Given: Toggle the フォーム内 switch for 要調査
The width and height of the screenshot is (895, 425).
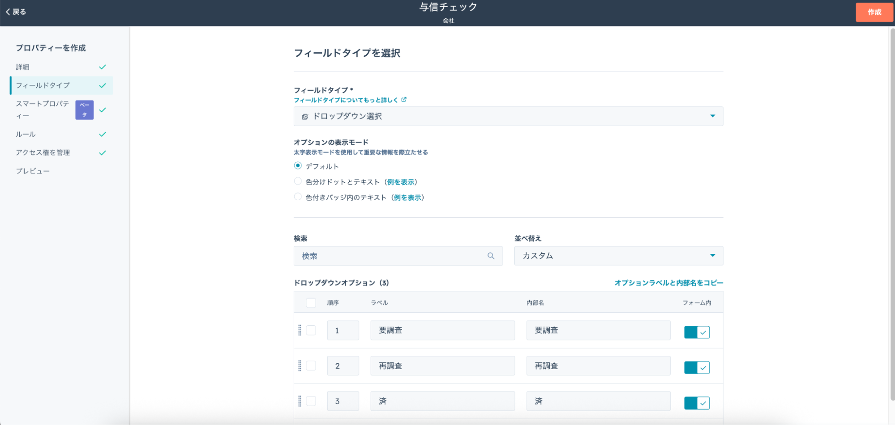Looking at the screenshot, I should (x=696, y=332).
